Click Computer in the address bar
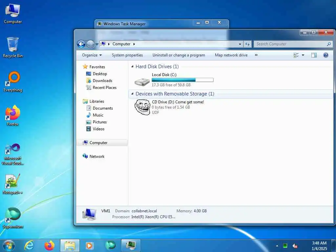The height and width of the screenshot is (252, 336). [x=121, y=44]
